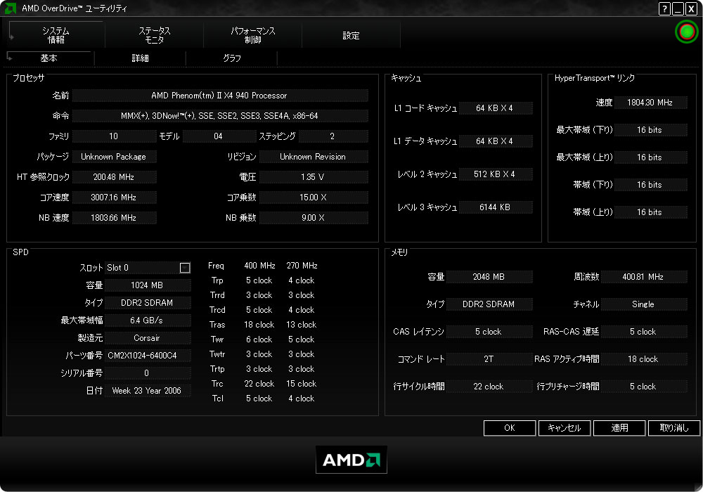Click the Twr 6 clock value
This screenshot has height=492, width=703.
click(x=259, y=339)
